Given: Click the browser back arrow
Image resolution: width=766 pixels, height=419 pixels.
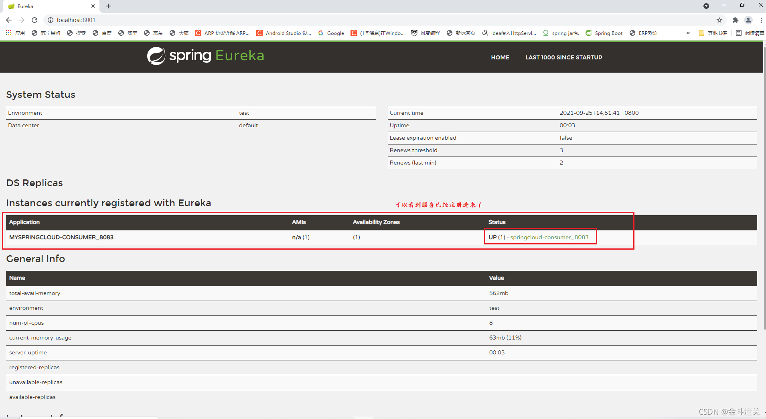Looking at the screenshot, I should point(9,20).
